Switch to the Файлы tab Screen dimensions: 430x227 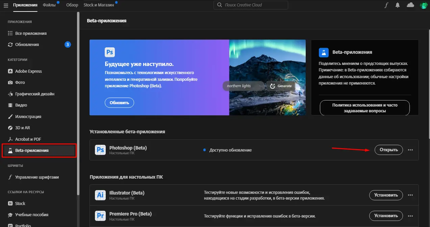pos(49,5)
